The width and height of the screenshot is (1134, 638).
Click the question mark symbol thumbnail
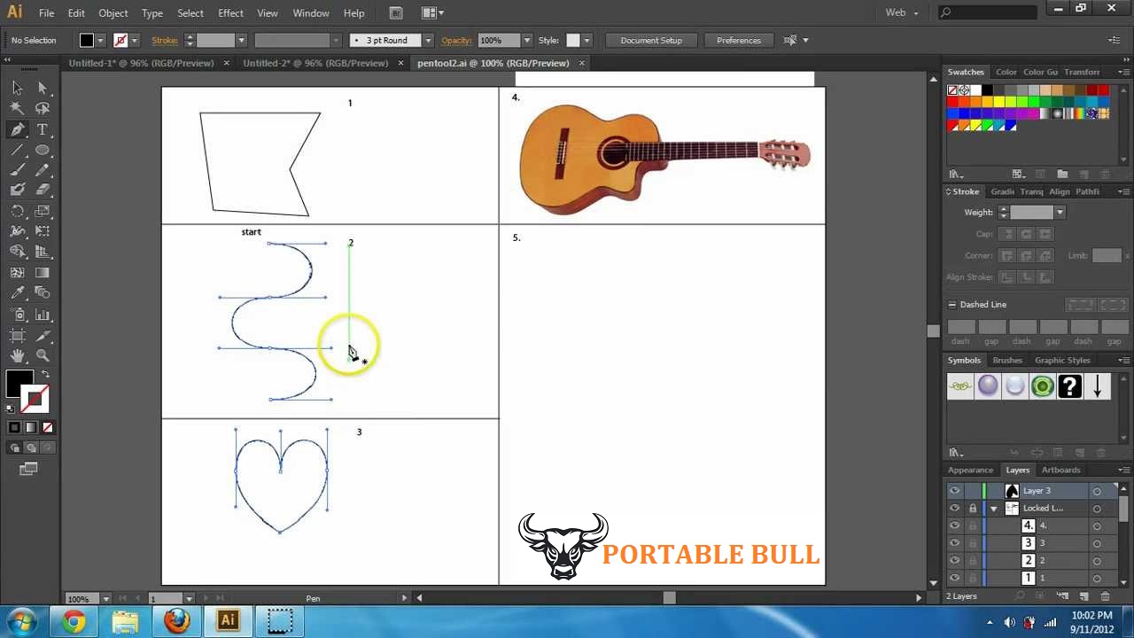click(x=1069, y=385)
